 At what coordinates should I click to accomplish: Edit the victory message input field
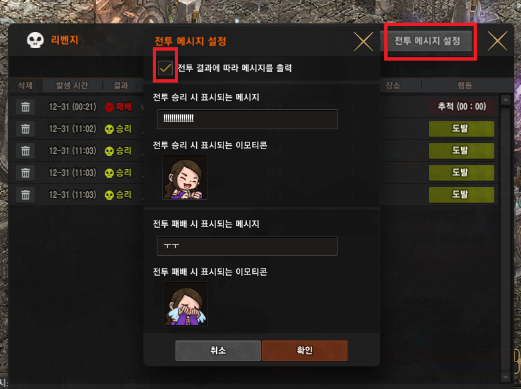(247, 119)
